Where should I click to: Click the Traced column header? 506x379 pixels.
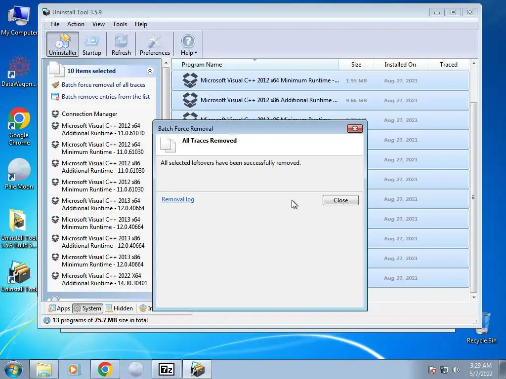coord(448,65)
